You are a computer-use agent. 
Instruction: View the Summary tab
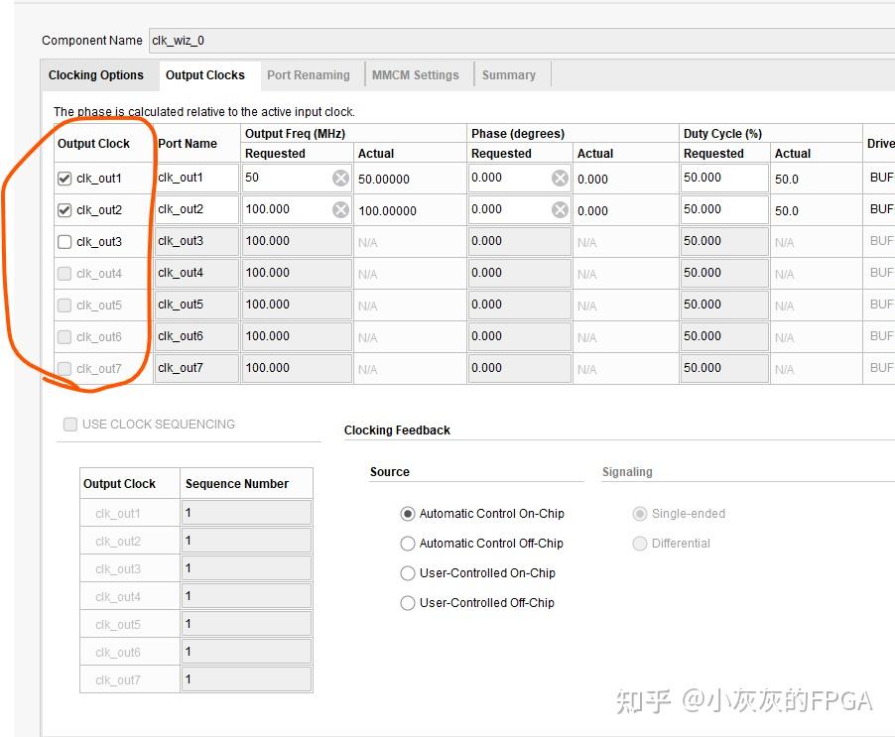tap(508, 74)
